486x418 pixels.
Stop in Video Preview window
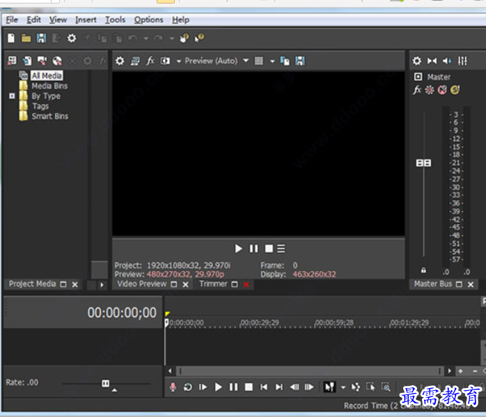point(269,249)
